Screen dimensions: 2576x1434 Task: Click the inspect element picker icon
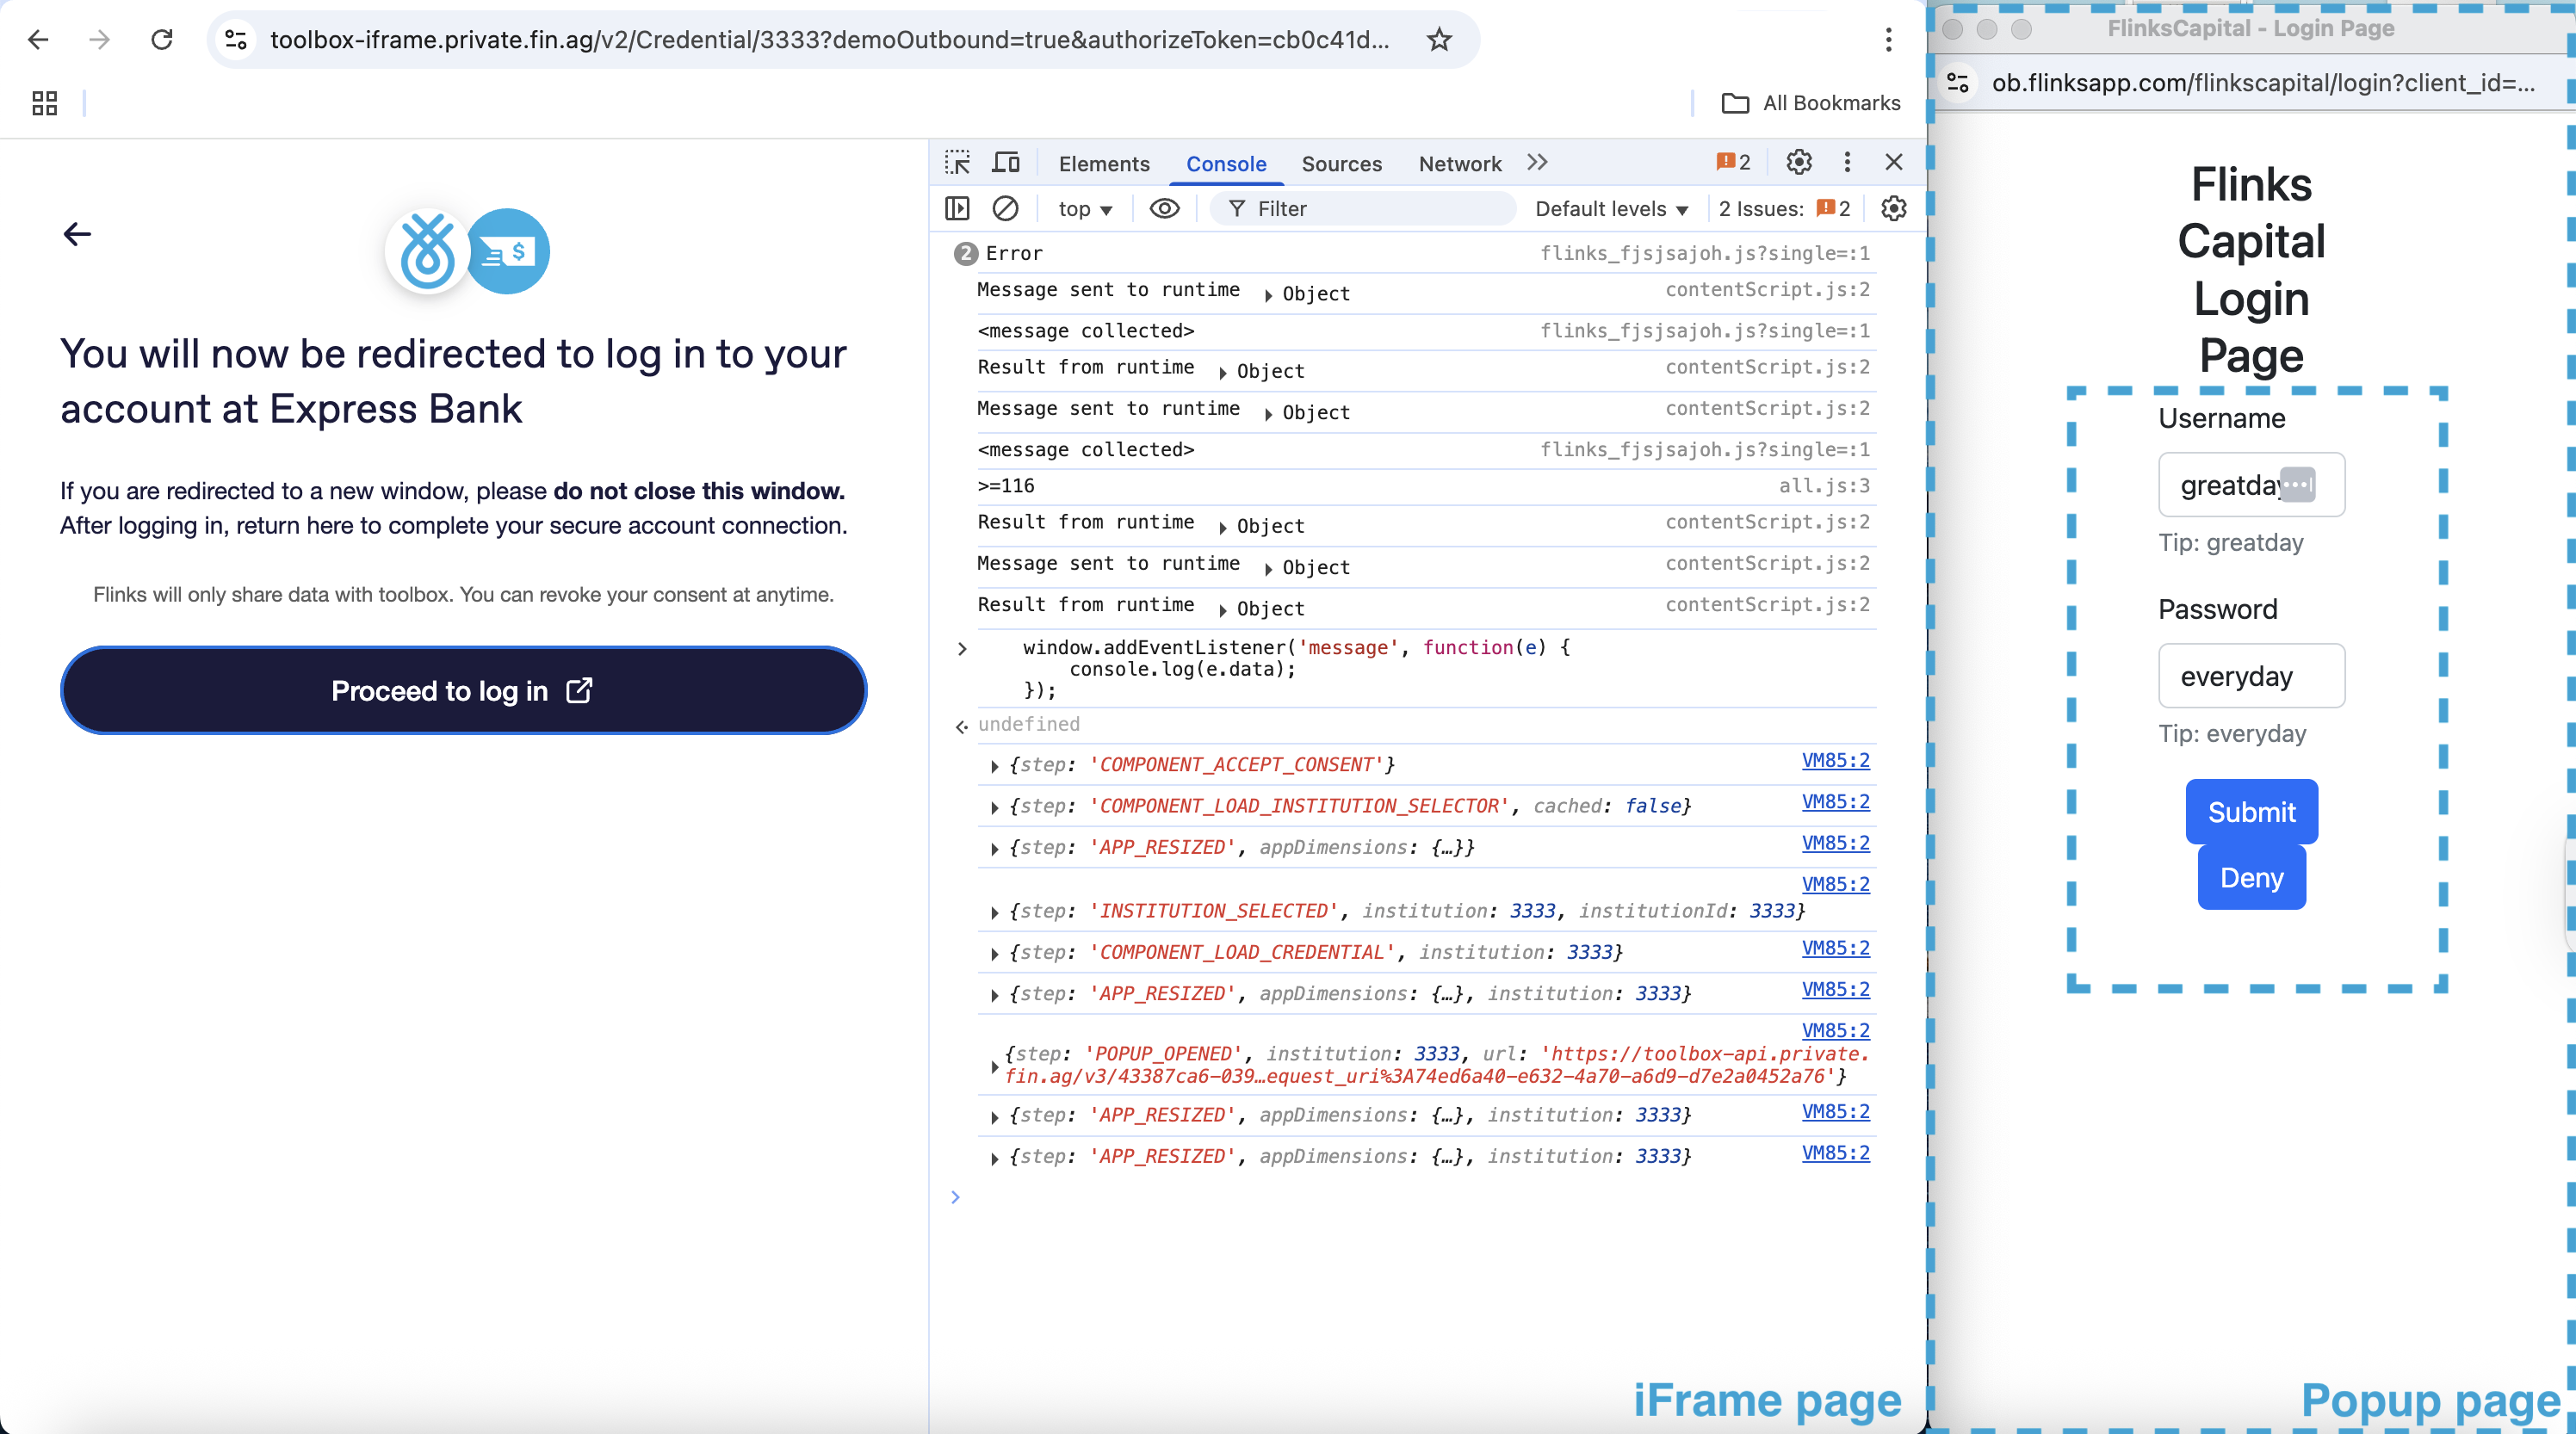pos(957,163)
